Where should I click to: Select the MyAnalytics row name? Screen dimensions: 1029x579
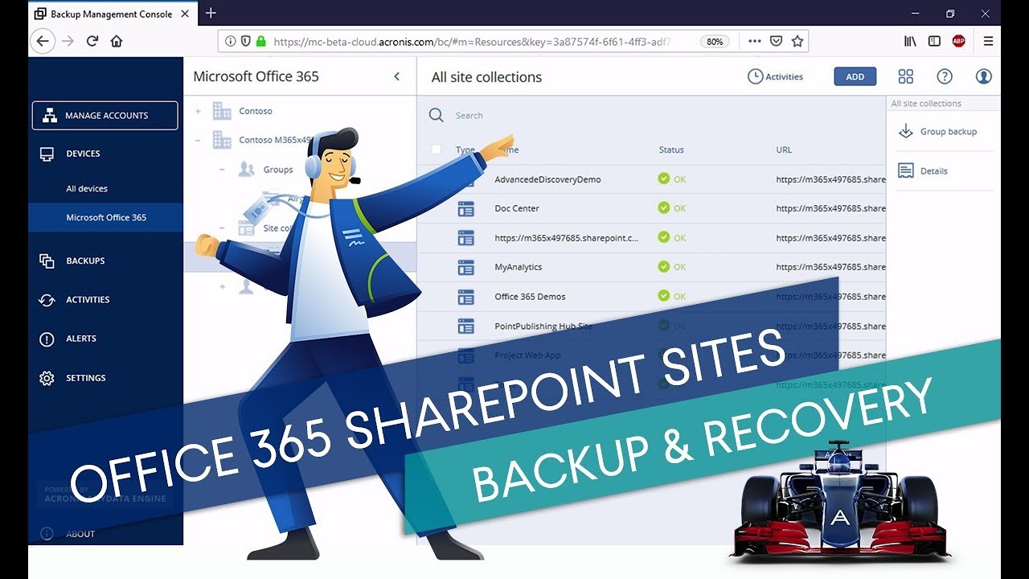pyautogui.click(x=519, y=267)
